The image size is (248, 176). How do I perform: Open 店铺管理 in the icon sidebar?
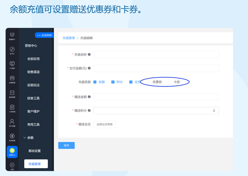tap(12, 80)
